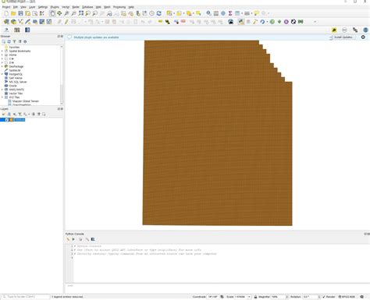Click the brown layer color swatch in Layers panel

(11, 120)
